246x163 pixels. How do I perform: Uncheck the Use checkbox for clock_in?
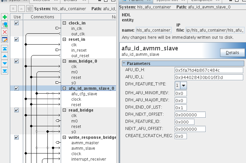point(17,23)
